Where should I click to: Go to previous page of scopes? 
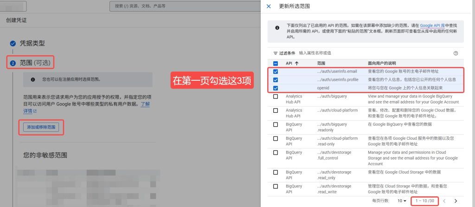point(444,201)
